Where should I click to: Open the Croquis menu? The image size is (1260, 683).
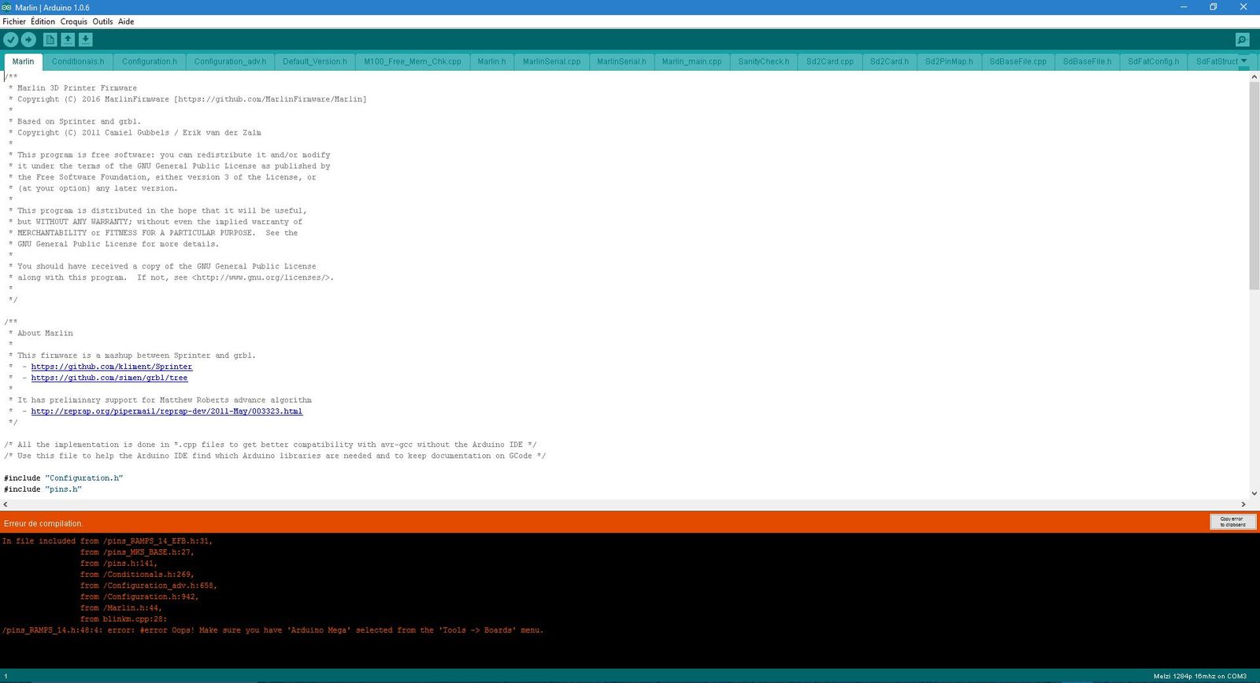(x=74, y=21)
